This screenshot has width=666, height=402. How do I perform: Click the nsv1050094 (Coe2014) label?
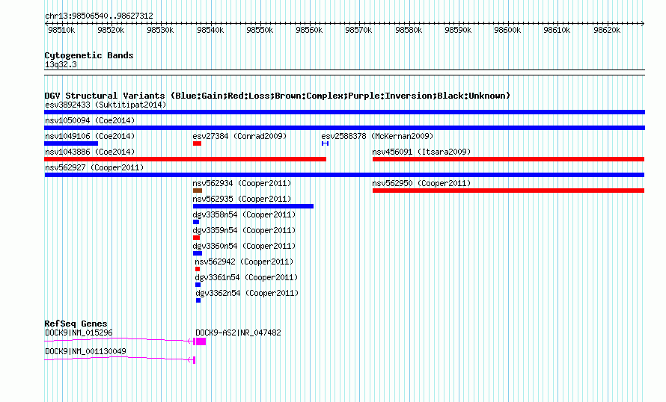pos(90,120)
